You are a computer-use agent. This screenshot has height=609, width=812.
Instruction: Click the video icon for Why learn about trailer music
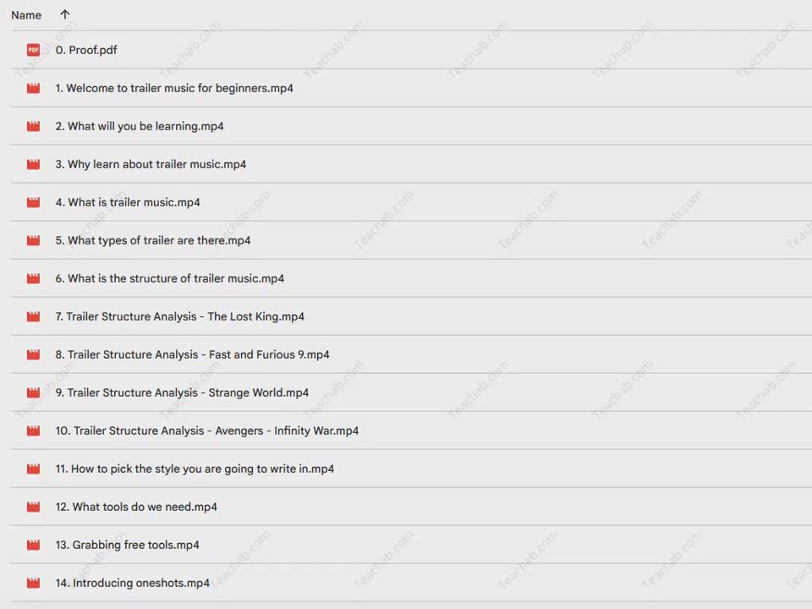point(34,165)
